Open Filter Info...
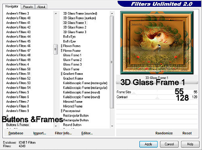 [63, 133]
